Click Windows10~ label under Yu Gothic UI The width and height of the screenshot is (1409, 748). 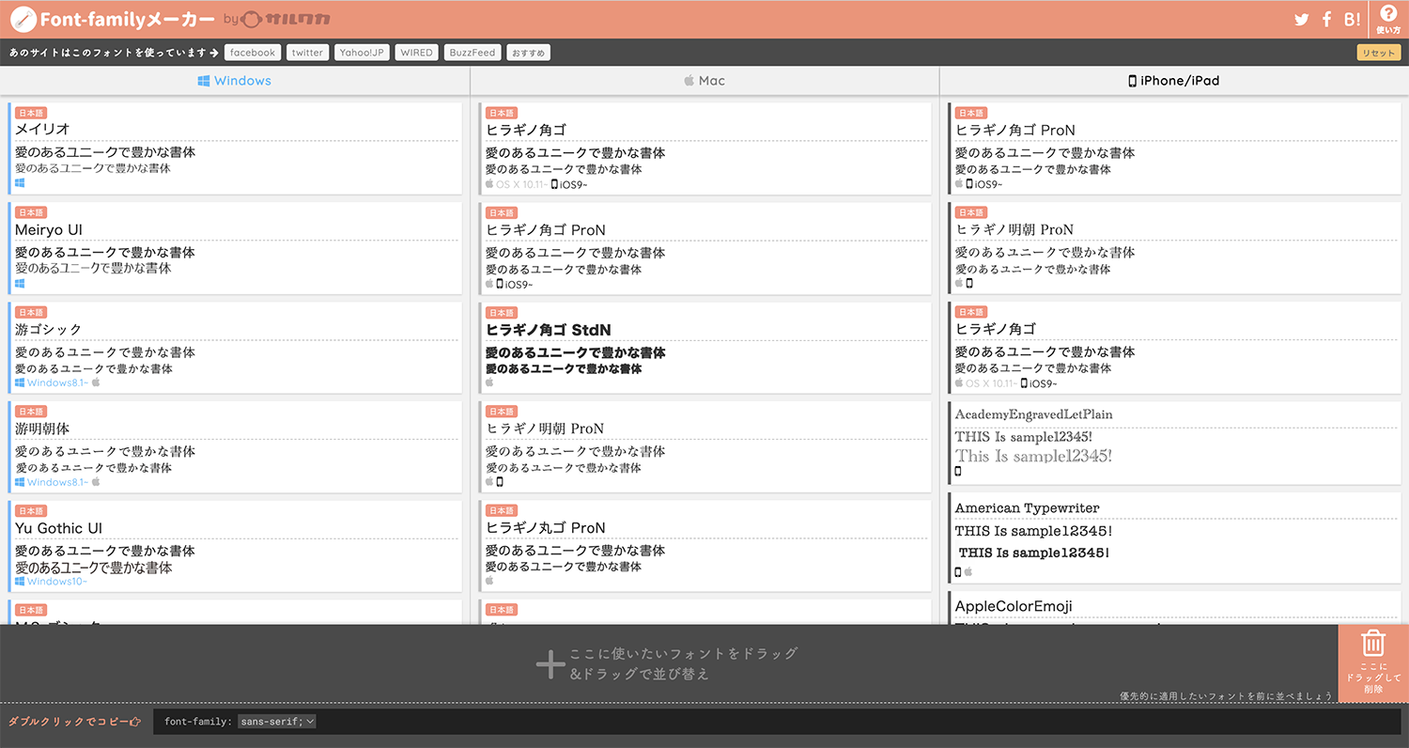point(56,582)
